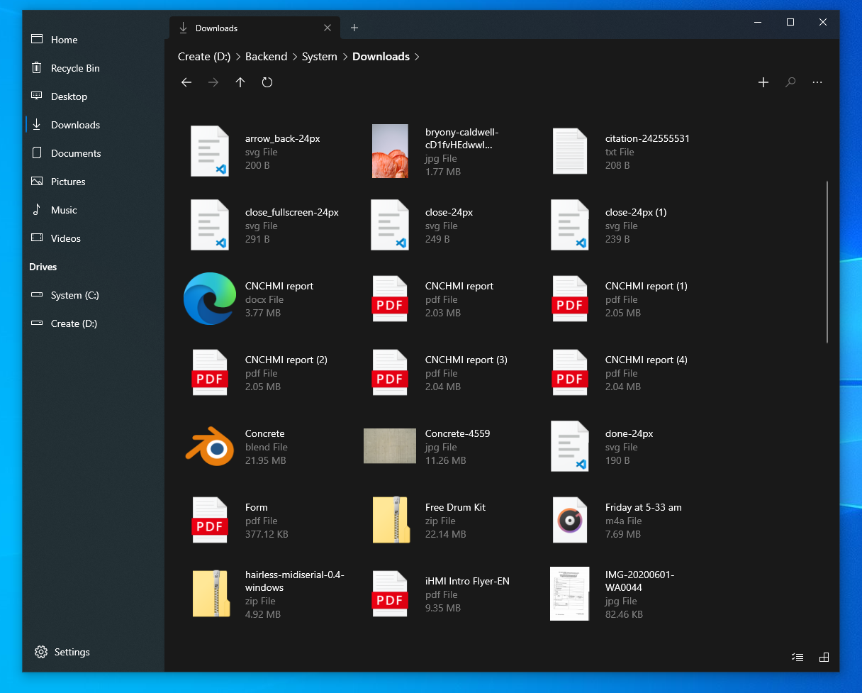Viewport: 862px width, 693px height.
Task: Select the CNCHMI report docx Edge icon
Action: [210, 299]
